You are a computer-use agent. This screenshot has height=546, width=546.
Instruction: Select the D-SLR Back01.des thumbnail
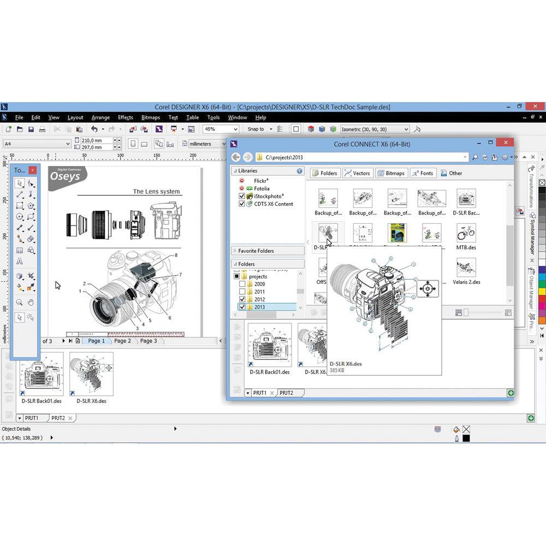click(269, 344)
